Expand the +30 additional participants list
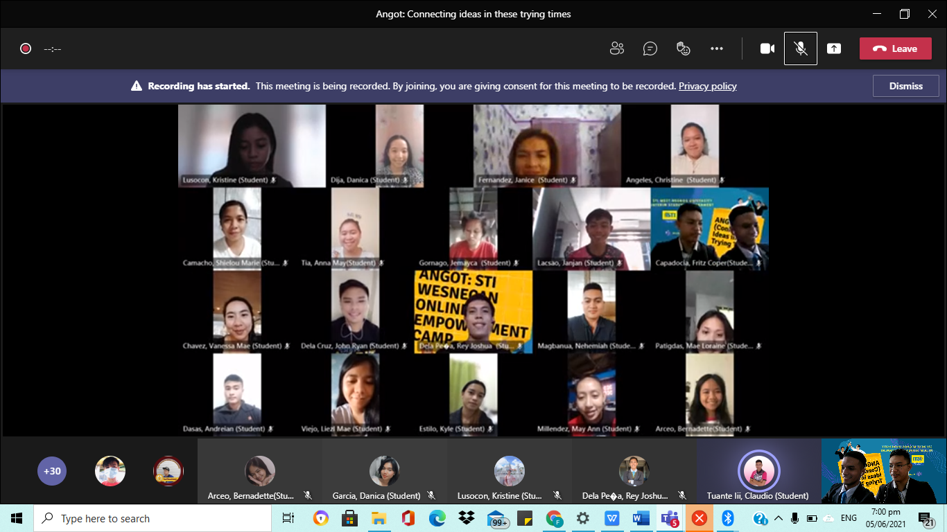947x532 pixels. tap(52, 471)
